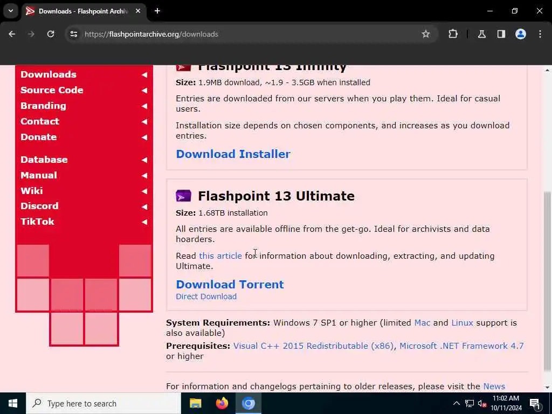552x414 pixels.
Task: Open Chrome Labs flask icon
Action: pos(481,34)
